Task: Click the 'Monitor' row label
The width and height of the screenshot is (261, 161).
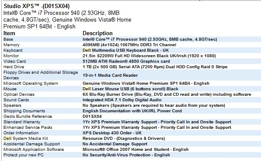Action: [x=11, y=56]
